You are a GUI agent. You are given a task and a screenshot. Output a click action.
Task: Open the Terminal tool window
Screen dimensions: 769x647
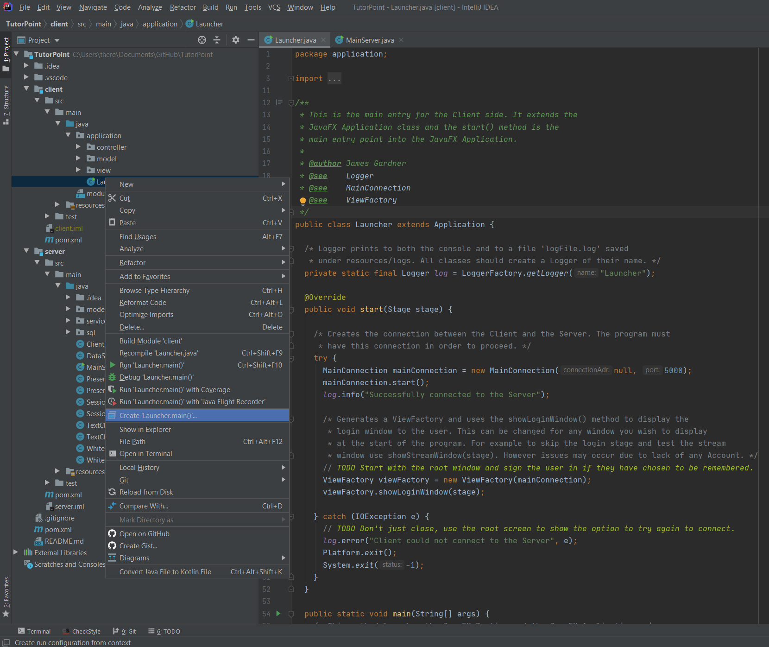[x=34, y=631]
